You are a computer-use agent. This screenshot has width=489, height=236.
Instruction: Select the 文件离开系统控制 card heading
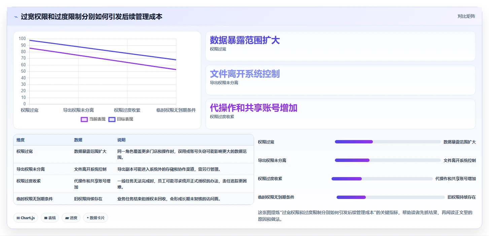click(245, 74)
